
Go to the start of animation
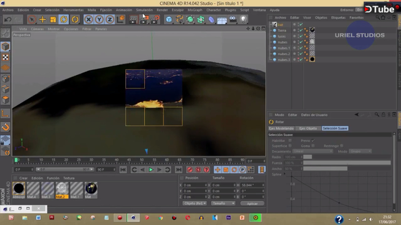click(x=123, y=169)
